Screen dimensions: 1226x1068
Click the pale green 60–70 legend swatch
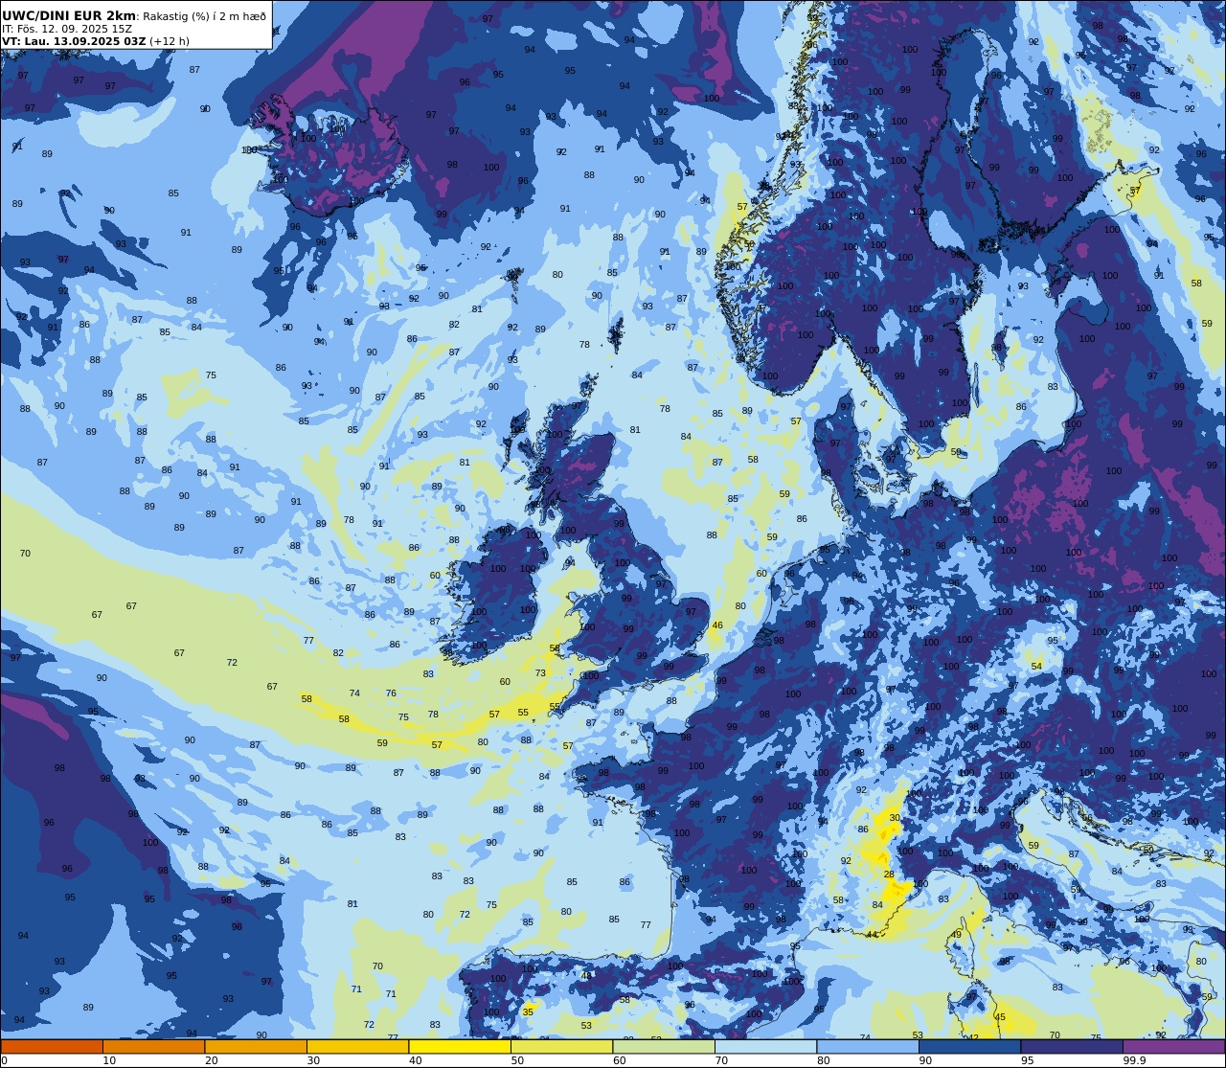664,1046
